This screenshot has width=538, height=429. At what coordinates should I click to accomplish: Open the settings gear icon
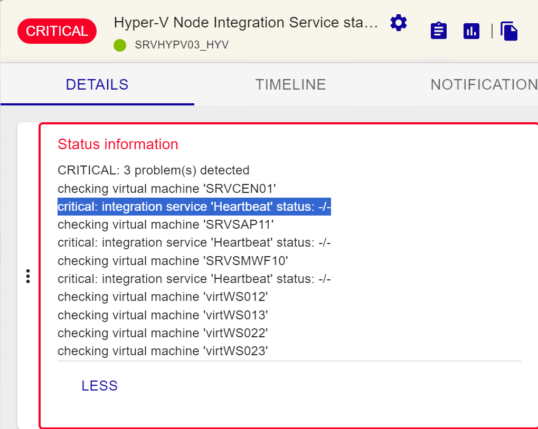398,23
